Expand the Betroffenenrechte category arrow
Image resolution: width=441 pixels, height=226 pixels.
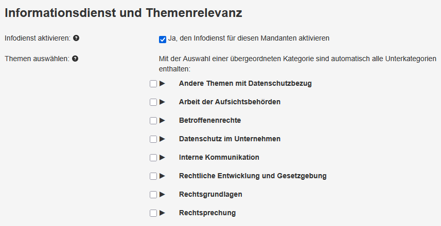tap(162, 120)
